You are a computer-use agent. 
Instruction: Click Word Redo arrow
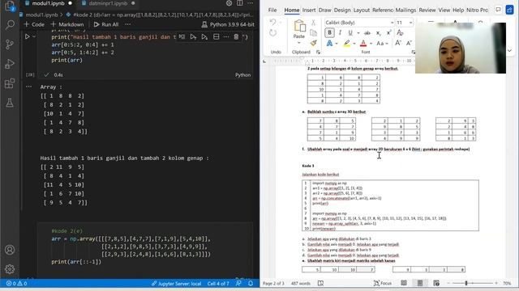click(x=272, y=32)
